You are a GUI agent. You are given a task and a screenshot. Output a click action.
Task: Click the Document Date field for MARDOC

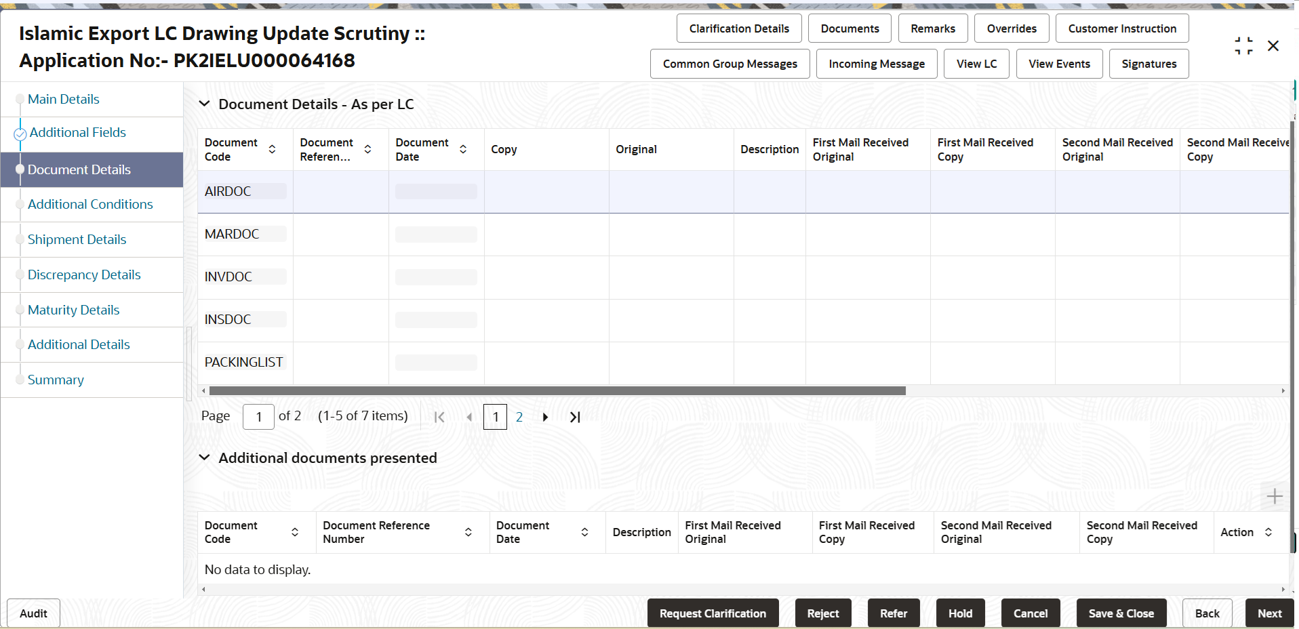click(x=436, y=235)
